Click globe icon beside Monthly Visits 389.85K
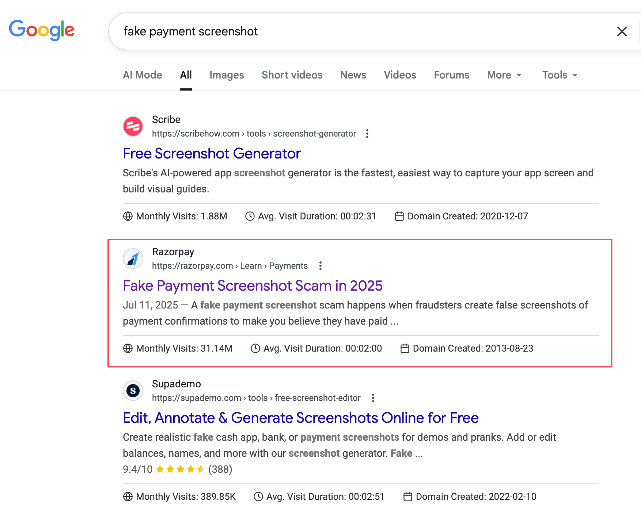Image resolution: width=641 pixels, height=517 pixels. pos(128,497)
